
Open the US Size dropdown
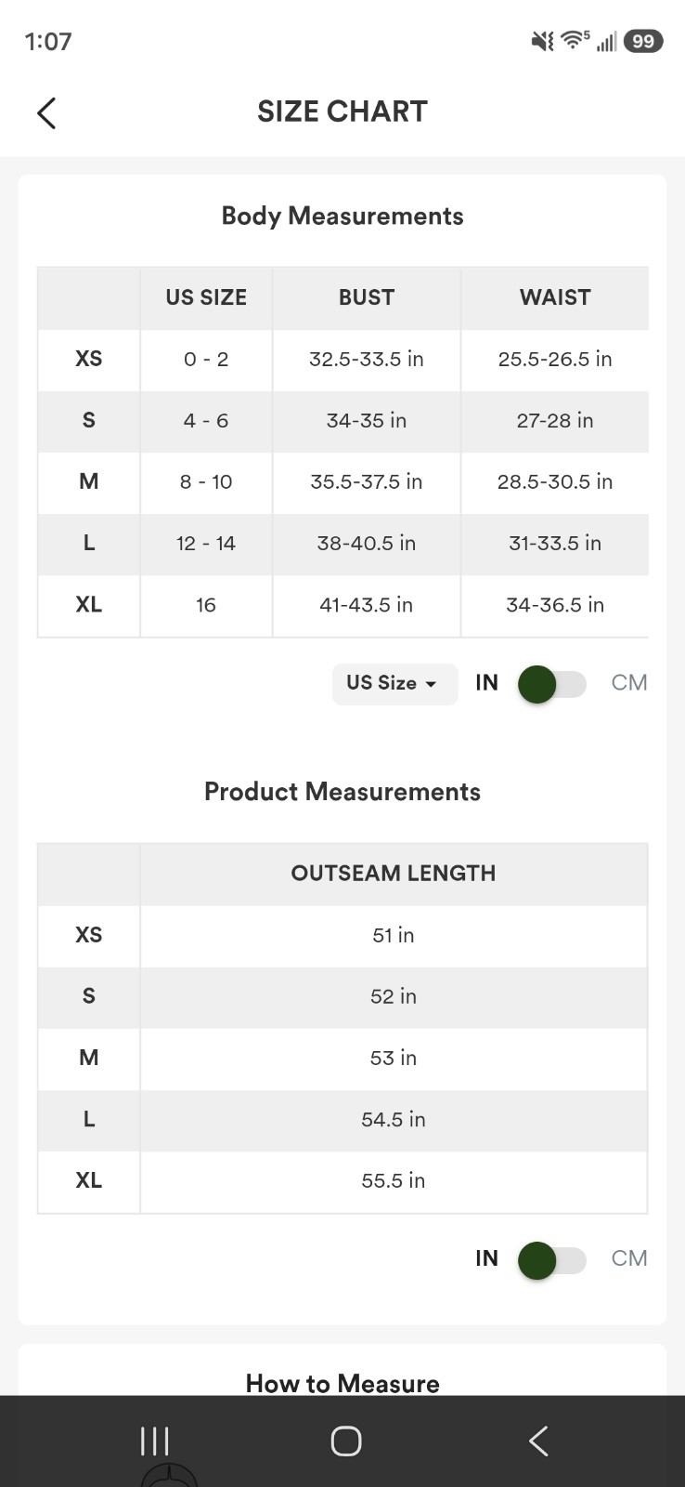point(394,683)
